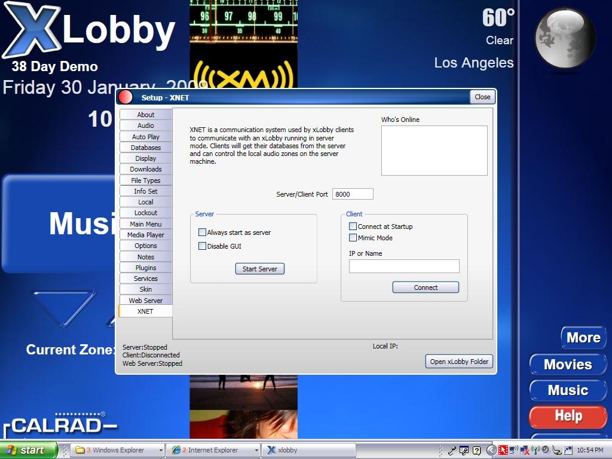The image size is (612, 459).
Task: Click the radio tuner dial thumbnail
Action: click(244, 22)
